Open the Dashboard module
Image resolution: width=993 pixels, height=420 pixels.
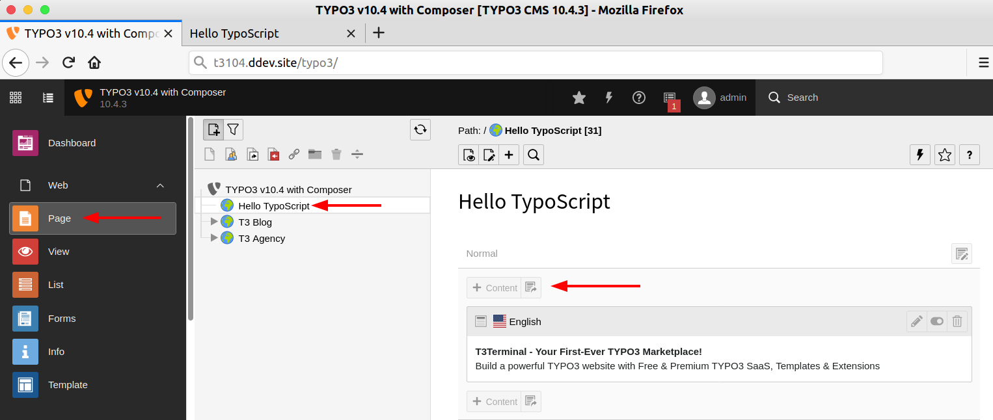pyautogui.click(x=93, y=143)
